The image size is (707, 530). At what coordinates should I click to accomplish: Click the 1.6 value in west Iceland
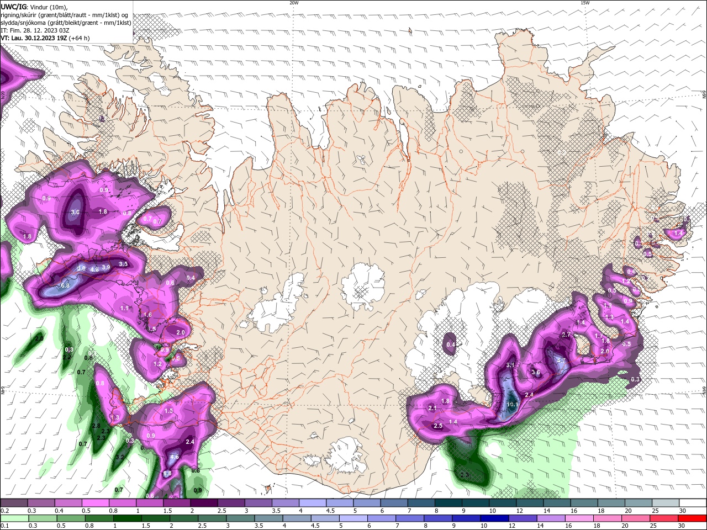click(x=147, y=315)
